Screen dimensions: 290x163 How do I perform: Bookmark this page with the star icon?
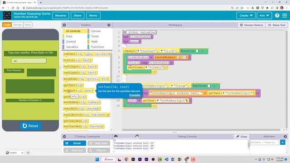pyautogui.click(x=242, y=8)
